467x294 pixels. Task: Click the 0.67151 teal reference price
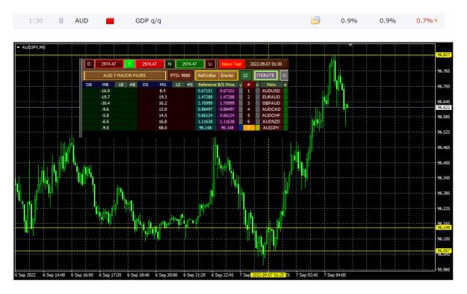click(x=205, y=91)
